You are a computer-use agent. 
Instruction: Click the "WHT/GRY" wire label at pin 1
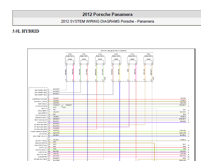click(56, 89)
